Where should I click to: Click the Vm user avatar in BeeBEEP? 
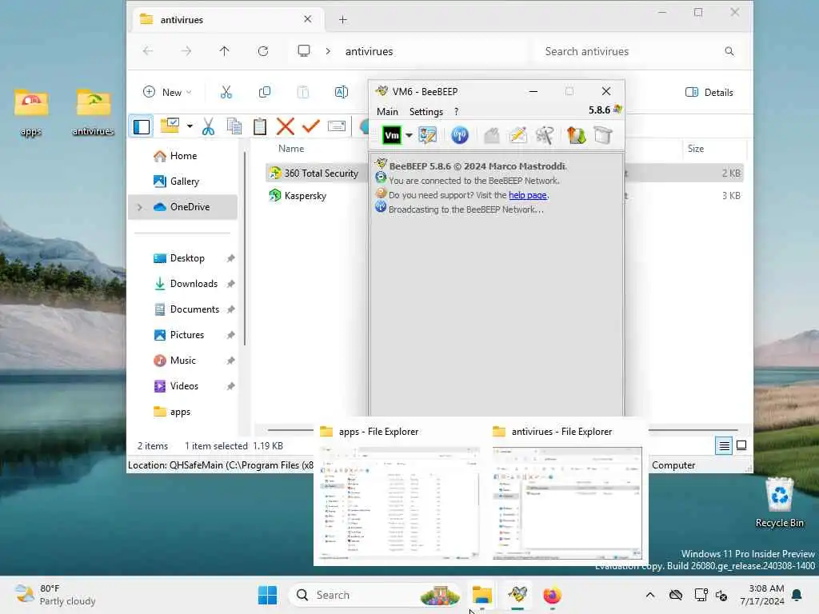click(392, 136)
